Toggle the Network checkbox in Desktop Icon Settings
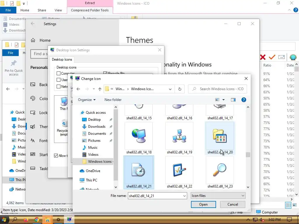Image resolution: width=299 pixels, height=224 pixels. pos(58,86)
